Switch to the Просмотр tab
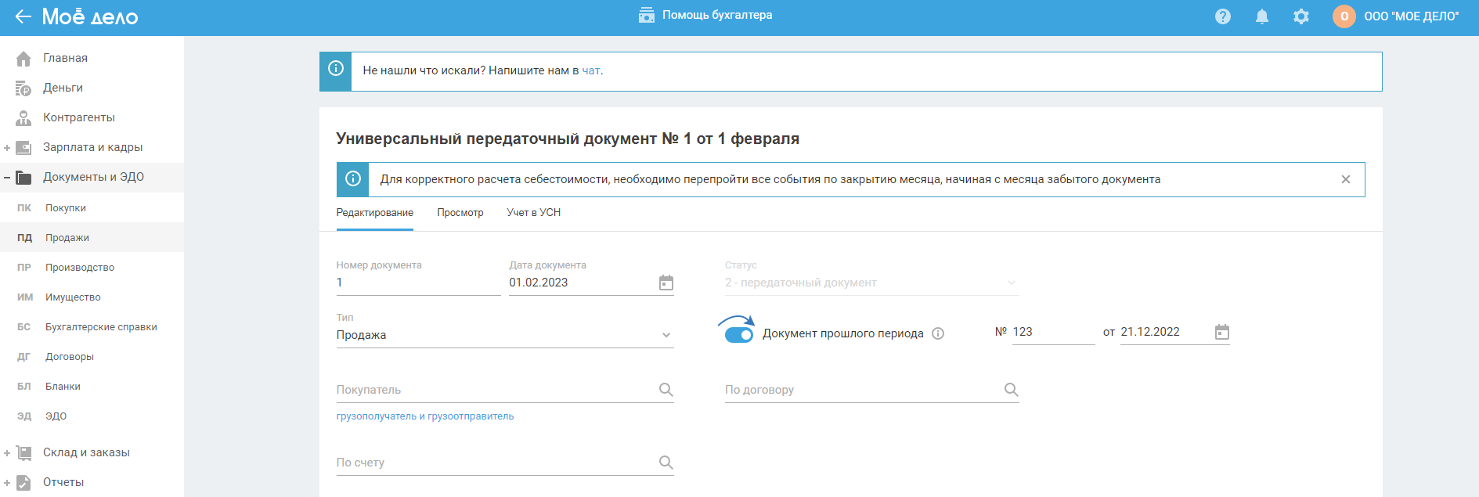The height and width of the screenshot is (497, 1479). tap(460, 213)
